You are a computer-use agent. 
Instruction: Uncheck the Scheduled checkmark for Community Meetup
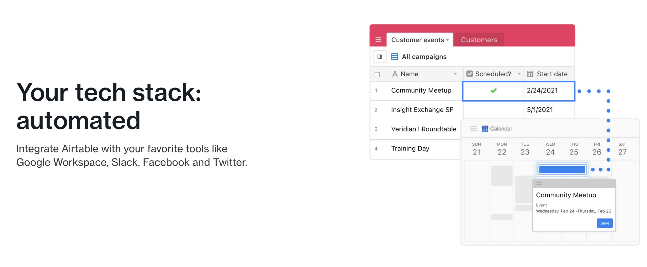493,91
